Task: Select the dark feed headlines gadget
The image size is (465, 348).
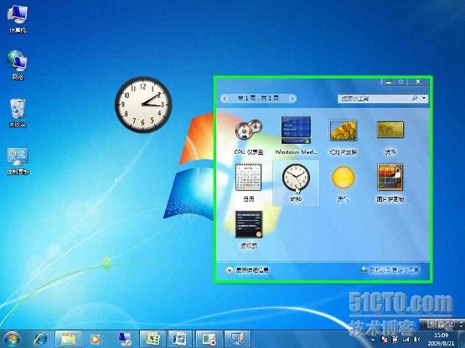Action: coord(249,229)
